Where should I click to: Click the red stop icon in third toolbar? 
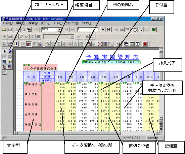pos(145,44)
